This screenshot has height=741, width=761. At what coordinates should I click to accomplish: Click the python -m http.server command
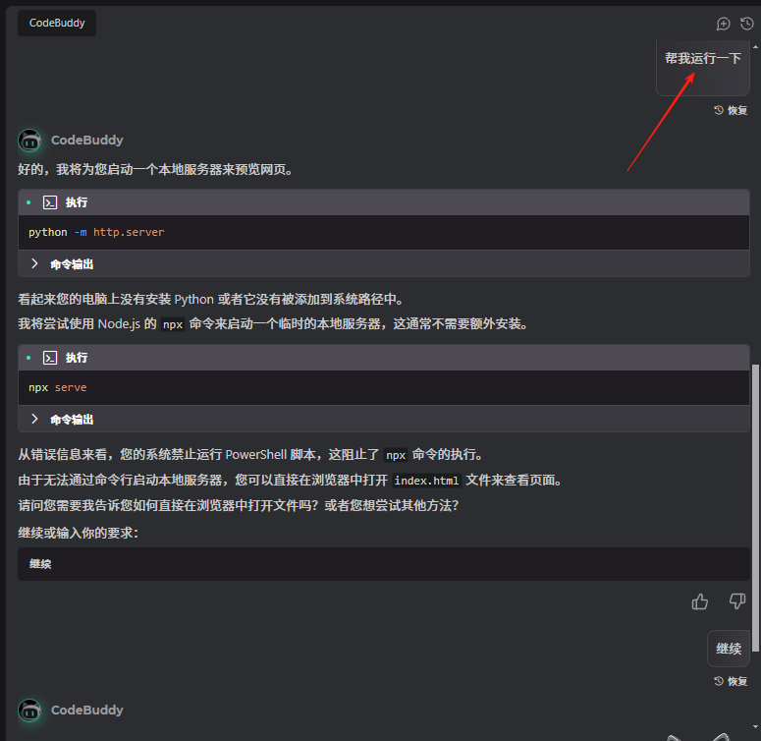pyautogui.click(x=96, y=232)
